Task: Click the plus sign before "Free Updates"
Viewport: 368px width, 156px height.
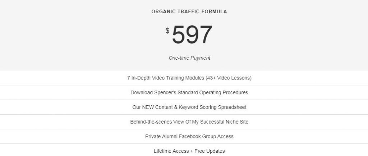Action: coord(192,151)
